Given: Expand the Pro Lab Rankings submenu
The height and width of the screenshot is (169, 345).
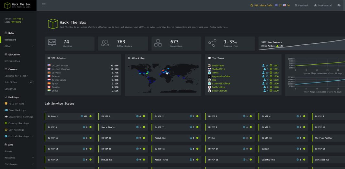Looking at the screenshot, I should click(x=33, y=136).
